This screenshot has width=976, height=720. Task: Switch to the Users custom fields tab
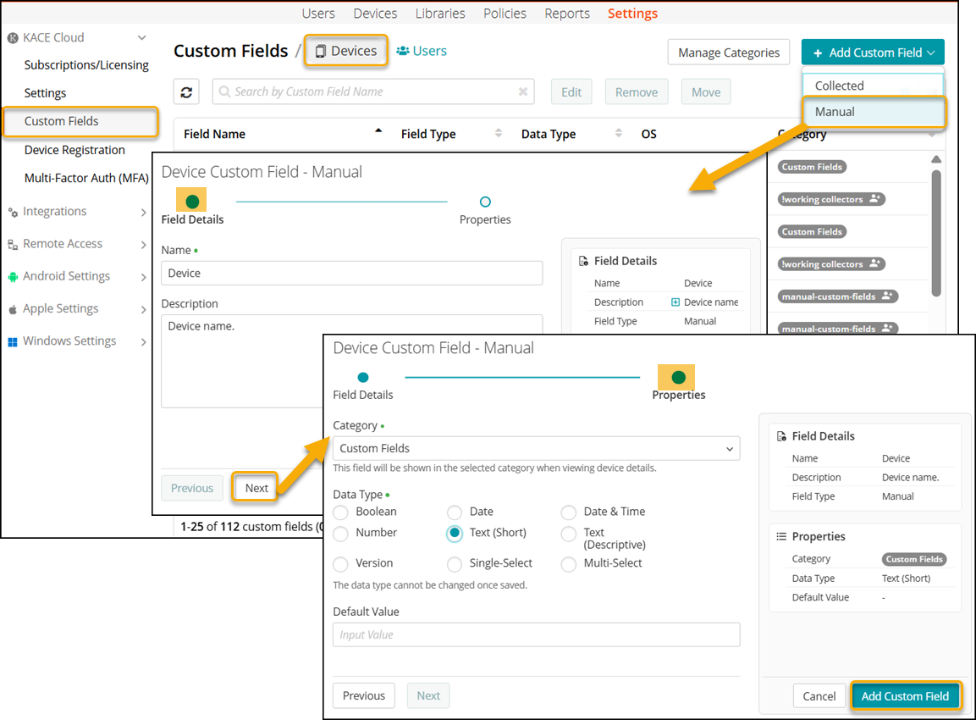click(x=422, y=51)
